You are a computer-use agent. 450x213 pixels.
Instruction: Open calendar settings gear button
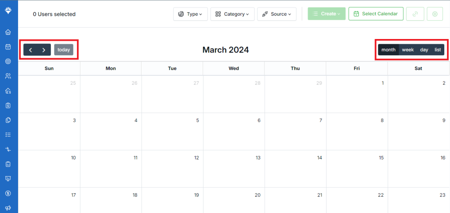435,14
